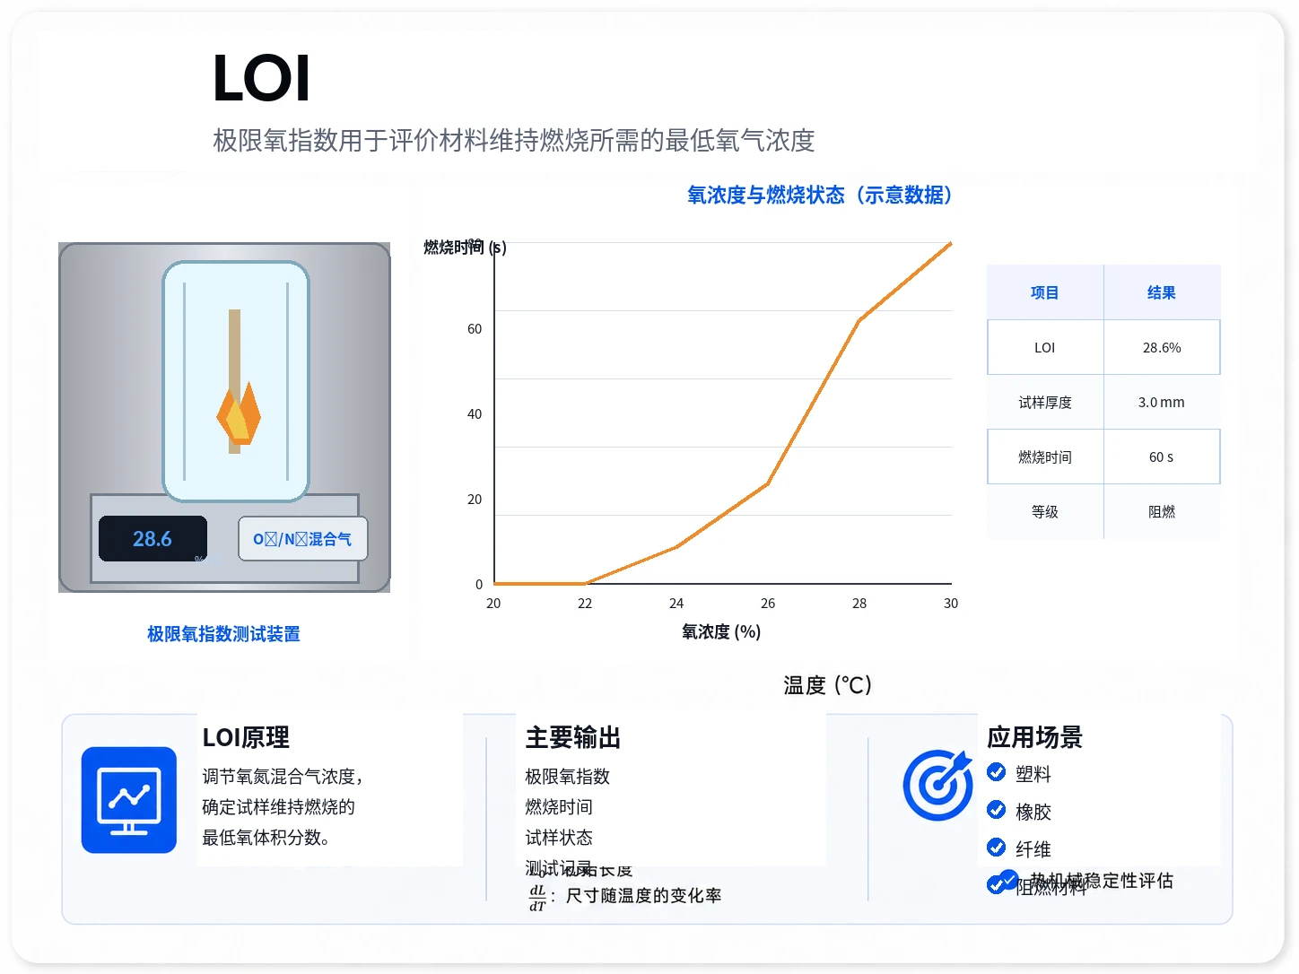This screenshot has height=974, width=1299.
Task: Click y-axis tick 40
Action: click(475, 414)
